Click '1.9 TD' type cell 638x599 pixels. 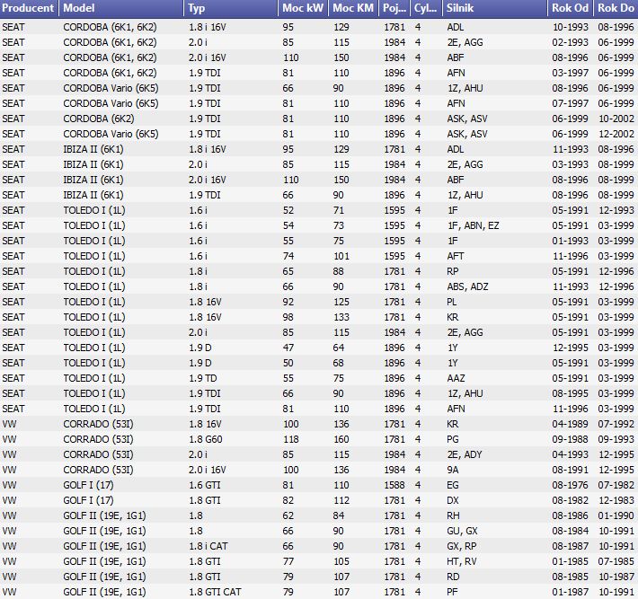coord(202,378)
